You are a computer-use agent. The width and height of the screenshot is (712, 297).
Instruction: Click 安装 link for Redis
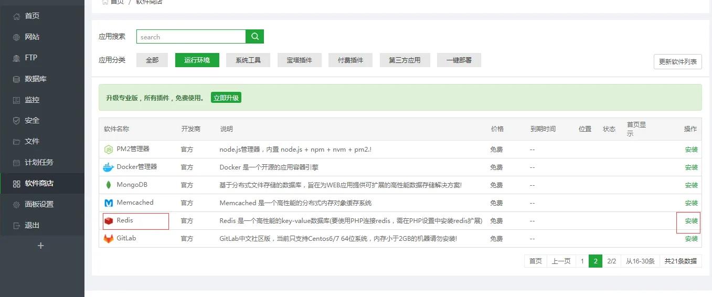pyautogui.click(x=691, y=221)
